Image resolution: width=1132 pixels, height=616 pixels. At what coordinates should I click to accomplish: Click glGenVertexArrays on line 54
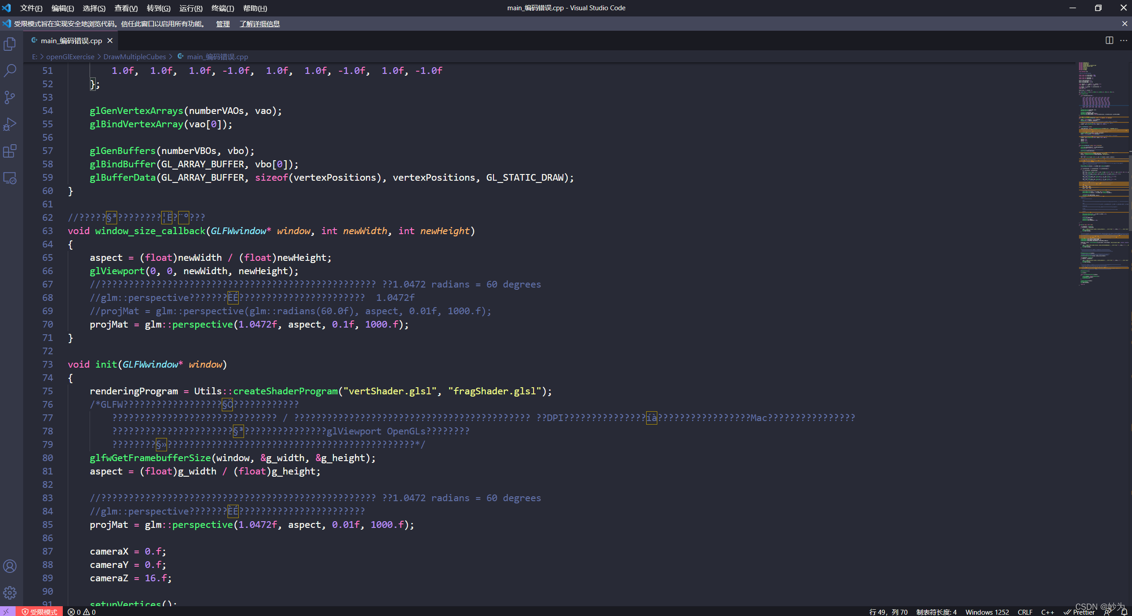point(136,110)
